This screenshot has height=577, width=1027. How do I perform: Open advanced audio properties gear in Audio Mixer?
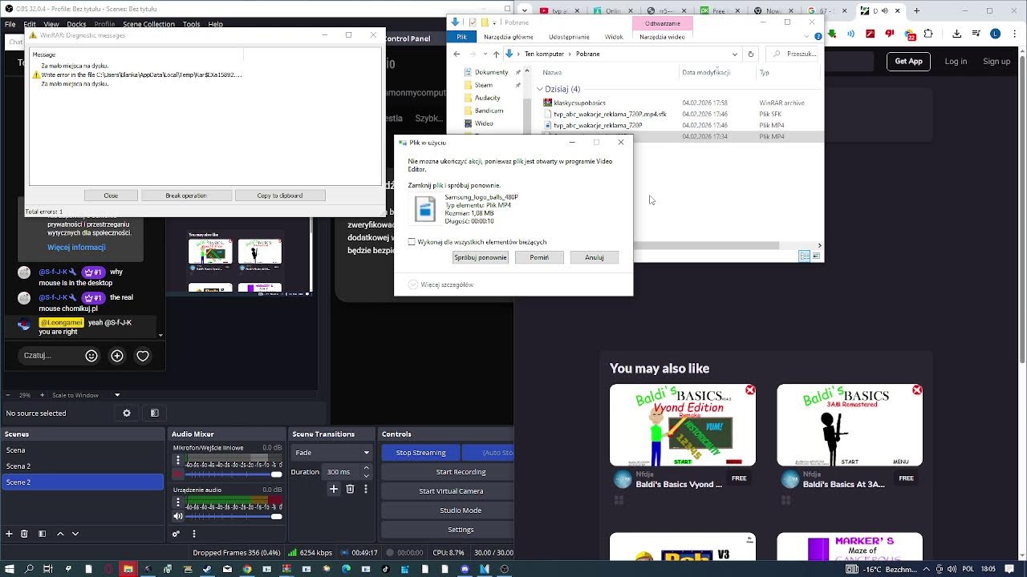(x=177, y=534)
